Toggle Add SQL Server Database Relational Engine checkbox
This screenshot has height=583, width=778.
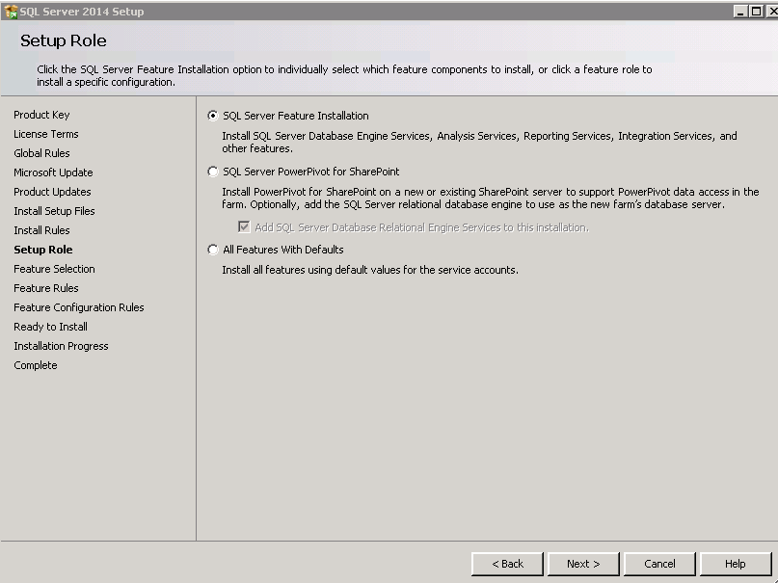pyautogui.click(x=244, y=227)
